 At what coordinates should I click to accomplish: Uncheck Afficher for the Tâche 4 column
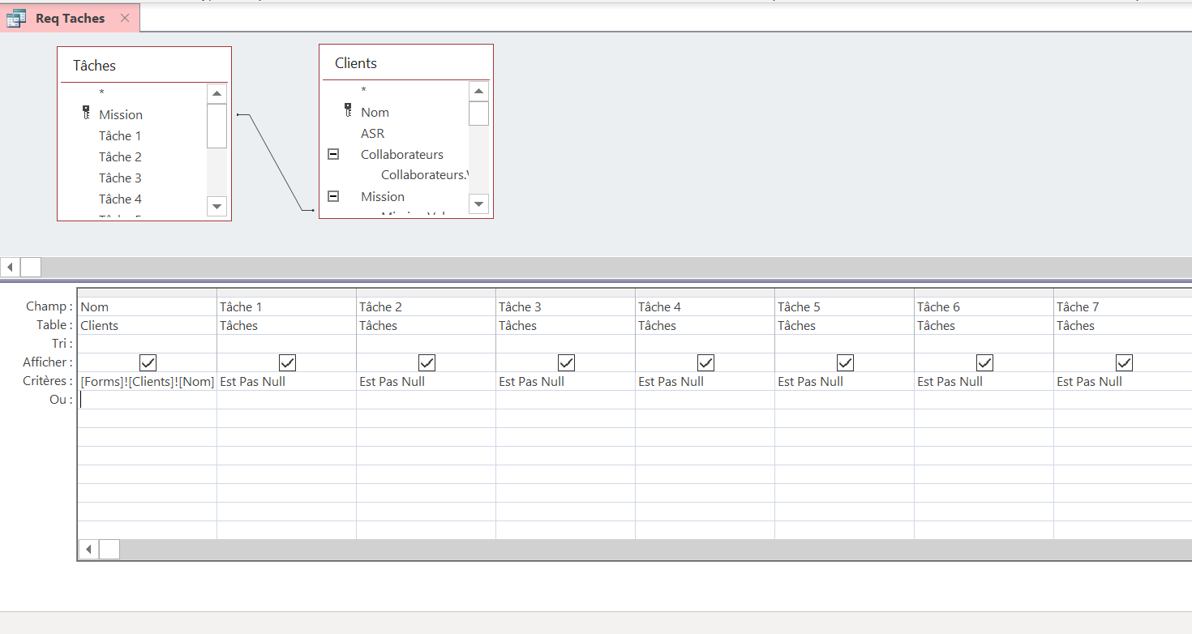point(705,362)
